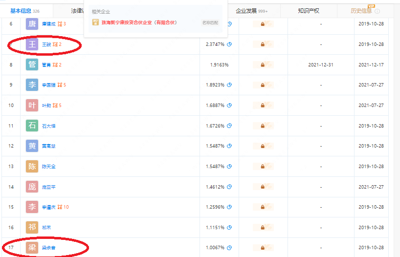Viewport: 400px width, 257px height.
Task: Switch to the 基本信息 tab
Action: [x=23, y=10]
